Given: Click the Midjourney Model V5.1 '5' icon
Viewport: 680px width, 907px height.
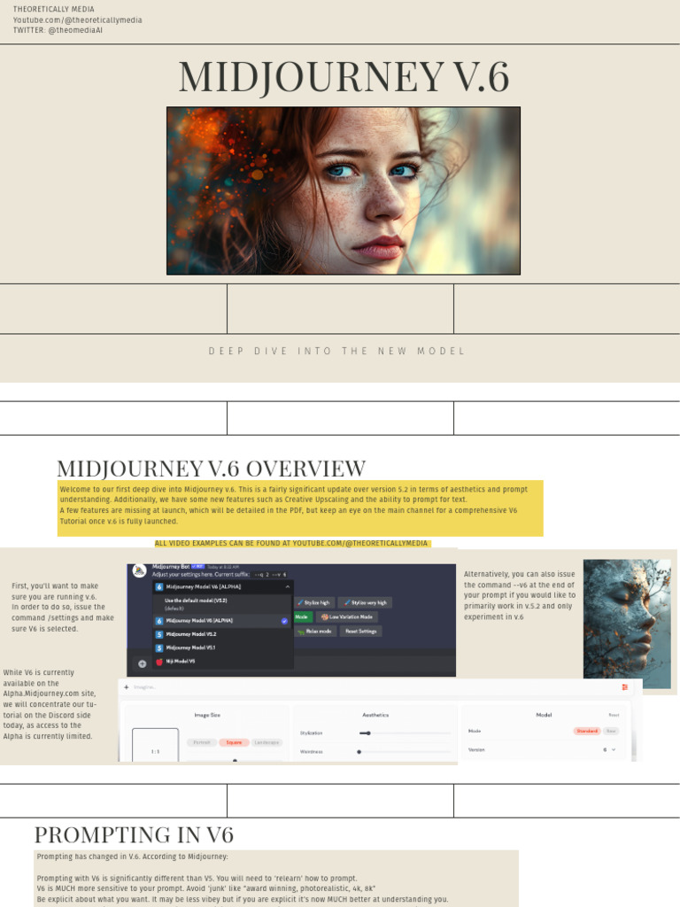Looking at the screenshot, I should (159, 647).
